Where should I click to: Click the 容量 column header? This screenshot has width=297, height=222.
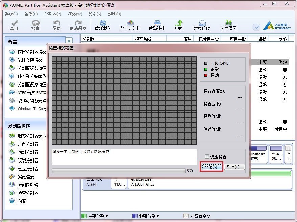point(180,39)
